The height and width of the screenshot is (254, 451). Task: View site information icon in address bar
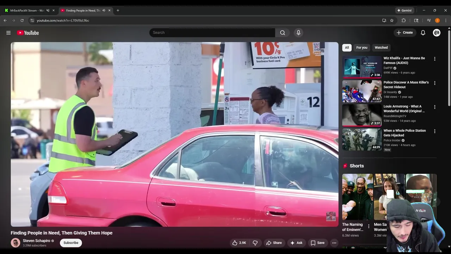(x=32, y=20)
